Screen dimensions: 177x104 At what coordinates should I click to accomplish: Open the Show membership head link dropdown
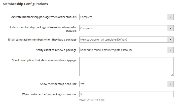coord(123,84)
